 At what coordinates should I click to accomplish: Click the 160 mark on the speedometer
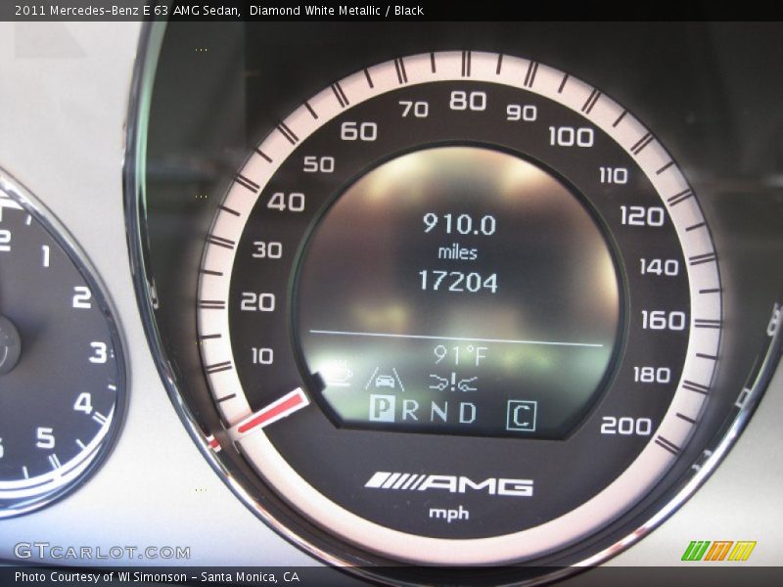(663, 320)
